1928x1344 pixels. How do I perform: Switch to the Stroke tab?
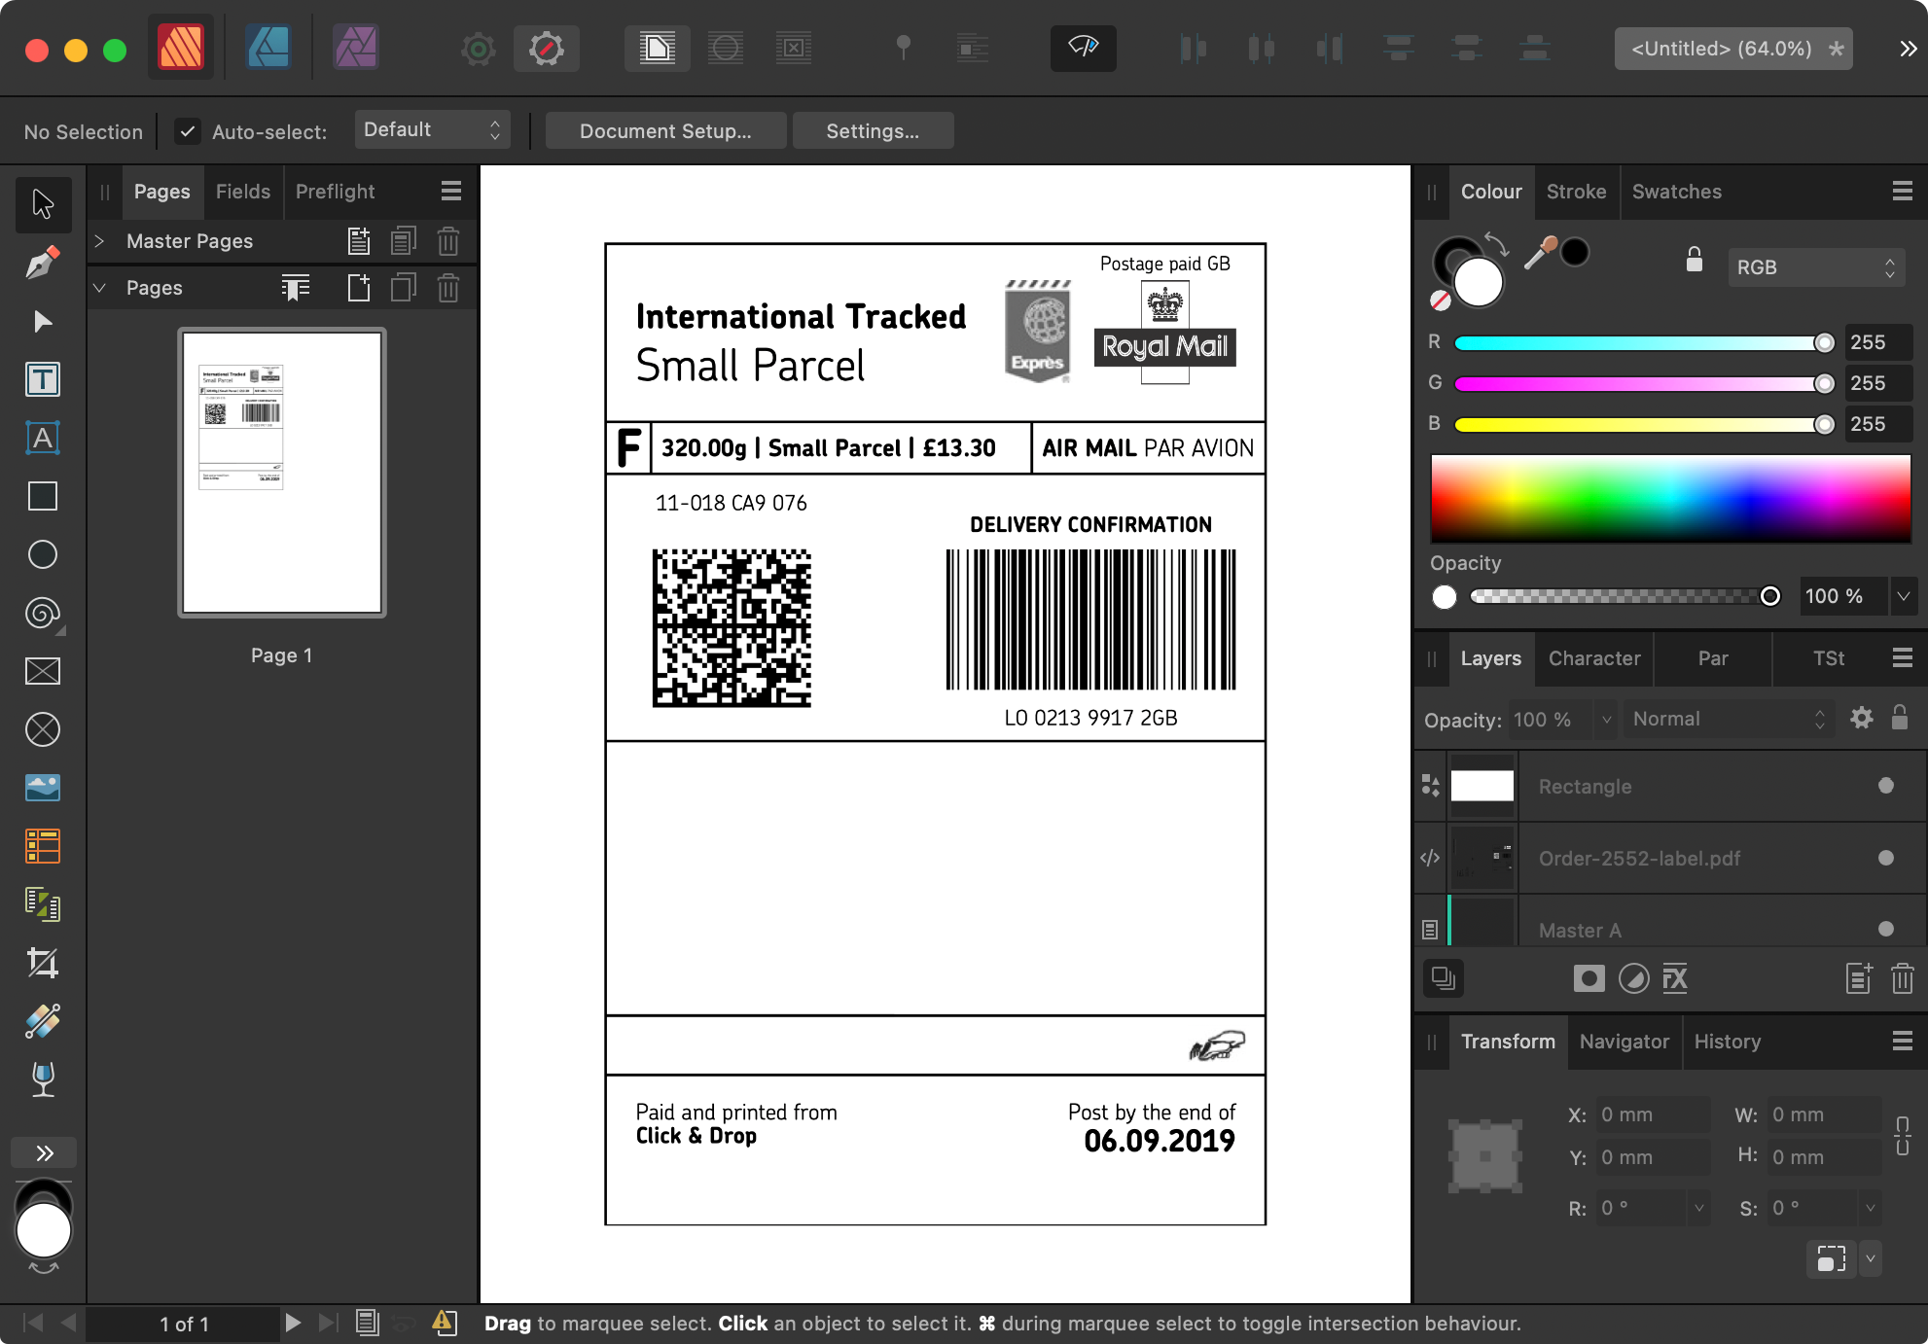click(x=1576, y=192)
